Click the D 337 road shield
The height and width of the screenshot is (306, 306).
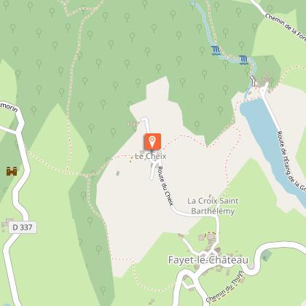point(23,227)
